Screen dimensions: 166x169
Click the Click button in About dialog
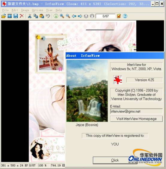115,160
